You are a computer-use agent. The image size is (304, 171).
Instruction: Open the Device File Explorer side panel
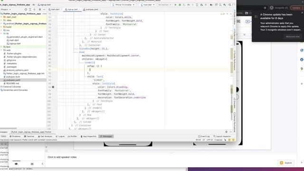point(234,122)
